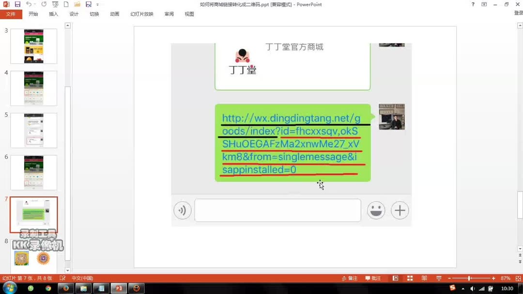Viewport: 523px width, 294px height.
Task: Toggle Normal view on the status bar
Action: click(x=395, y=278)
